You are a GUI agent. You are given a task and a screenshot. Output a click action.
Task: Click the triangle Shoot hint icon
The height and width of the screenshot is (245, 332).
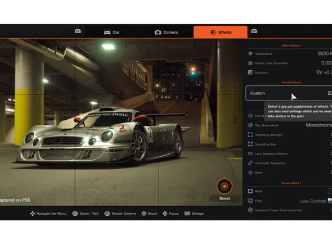[143, 214]
